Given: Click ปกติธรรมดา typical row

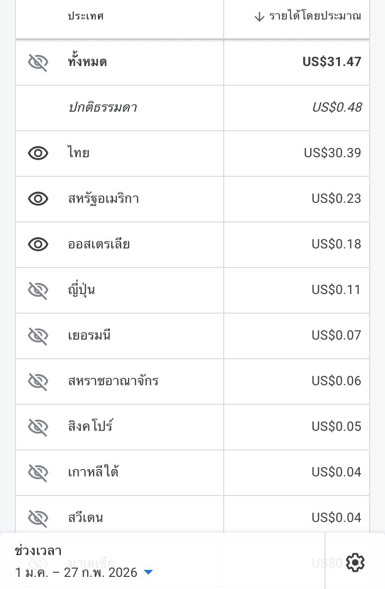Looking at the screenshot, I should coord(102,107).
